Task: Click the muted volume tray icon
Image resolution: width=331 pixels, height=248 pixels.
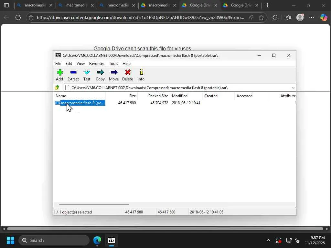Action: [x=297, y=240]
